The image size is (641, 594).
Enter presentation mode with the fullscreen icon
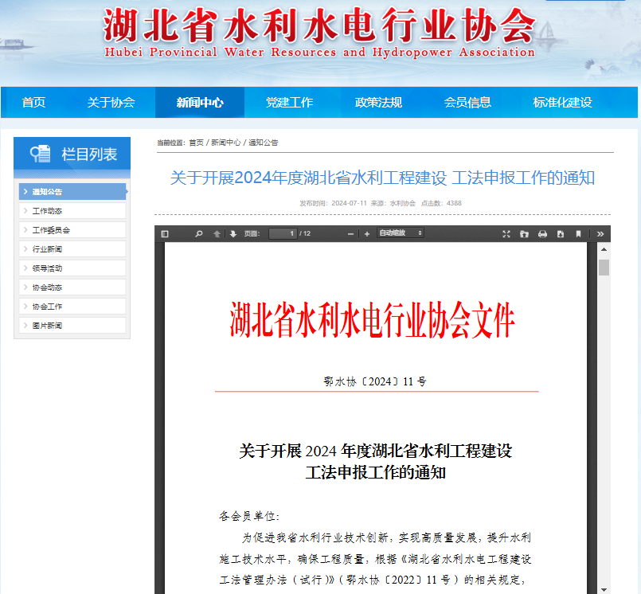tap(505, 233)
